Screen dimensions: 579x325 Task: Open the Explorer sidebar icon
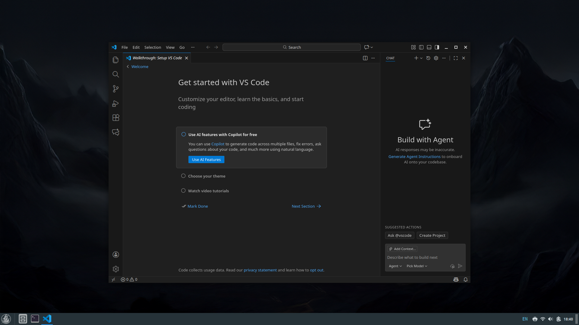click(115, 60)
